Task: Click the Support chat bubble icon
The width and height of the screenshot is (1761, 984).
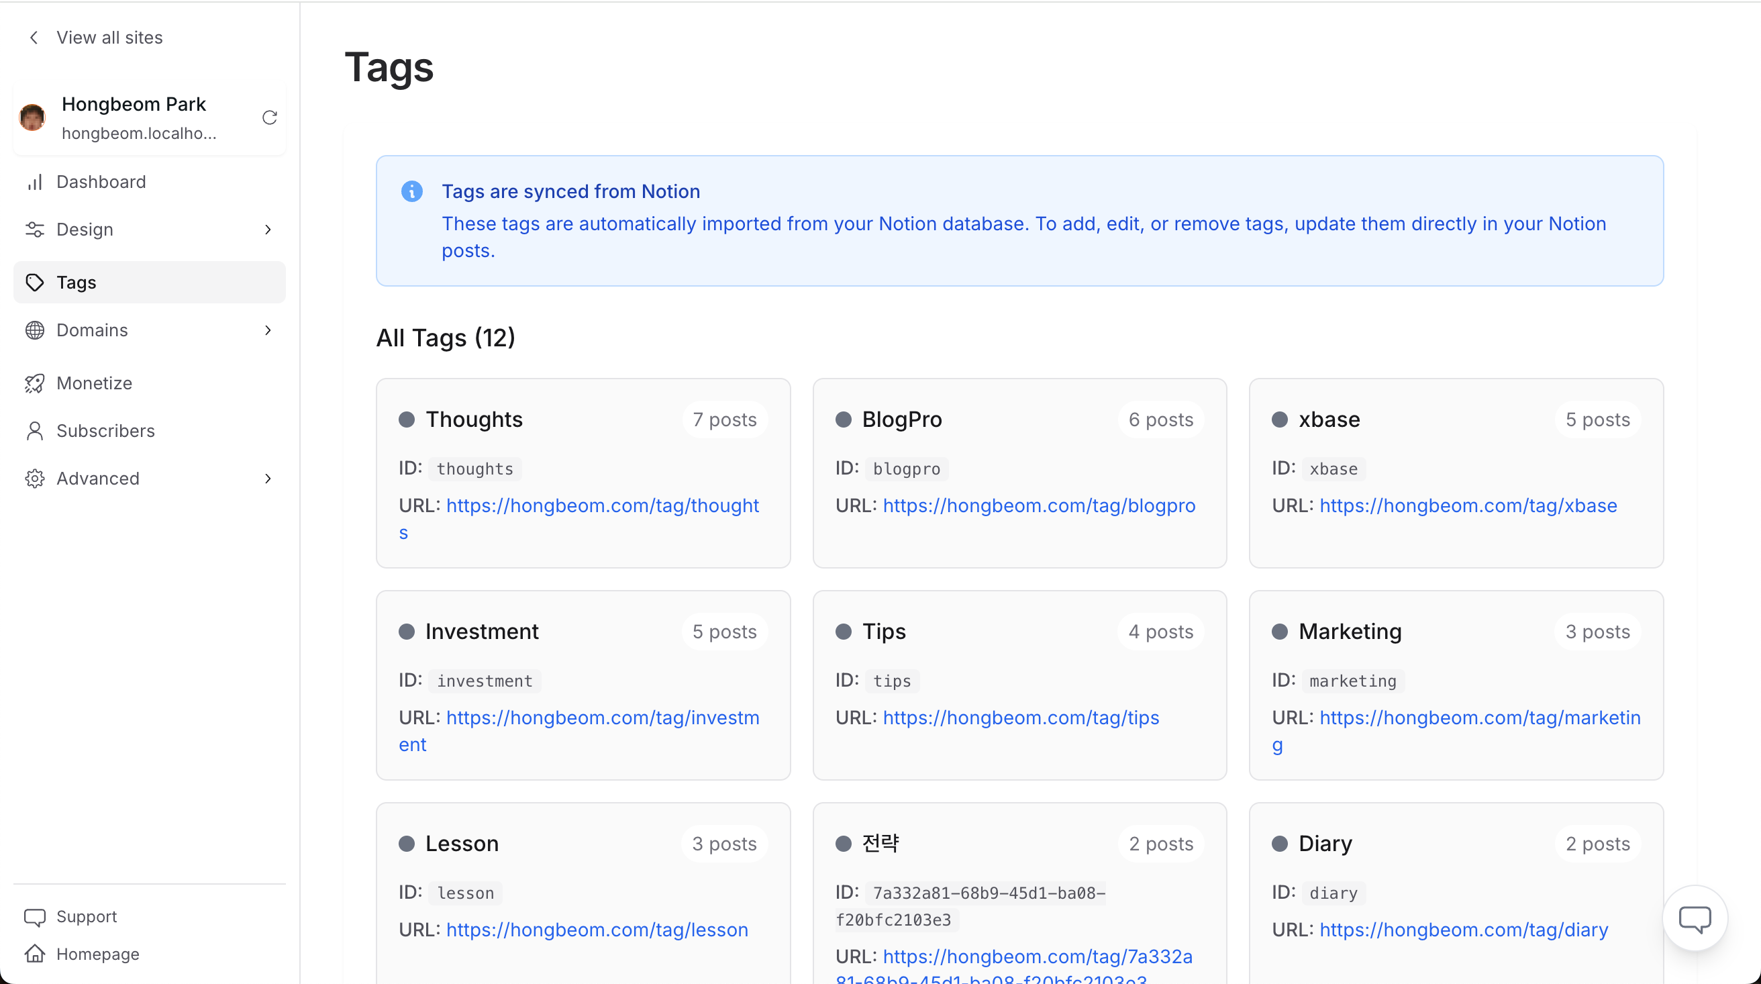Action: click(35, 917)
